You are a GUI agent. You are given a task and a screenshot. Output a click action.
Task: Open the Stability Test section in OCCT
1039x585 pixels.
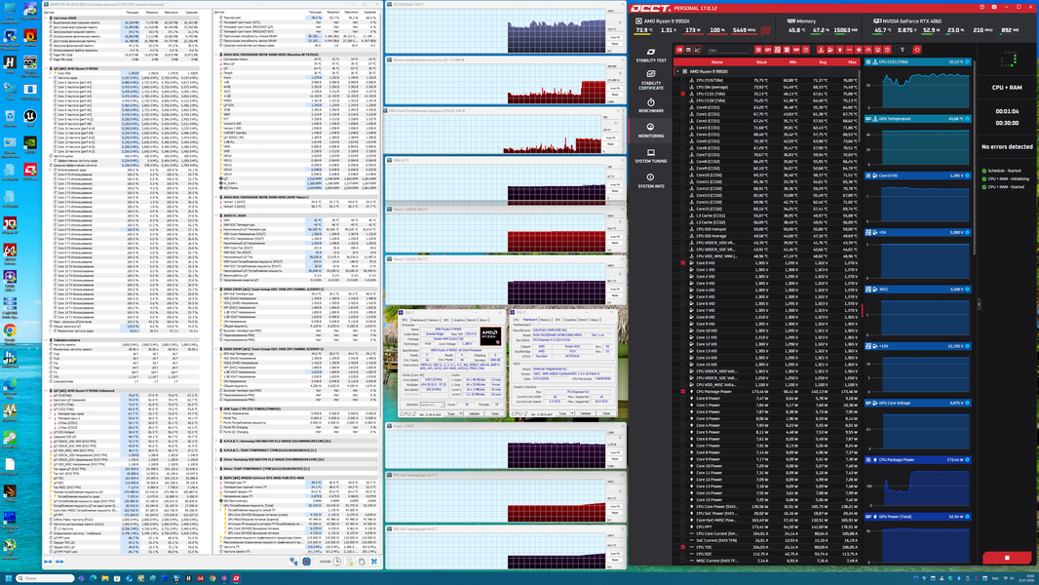click(651, 55)
